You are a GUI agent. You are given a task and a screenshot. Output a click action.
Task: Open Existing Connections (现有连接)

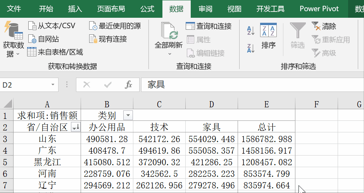pyautogui.click(x=93, y=39)
